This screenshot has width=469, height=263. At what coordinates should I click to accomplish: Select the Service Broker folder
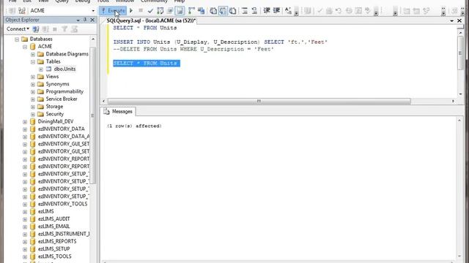point(62,99)
